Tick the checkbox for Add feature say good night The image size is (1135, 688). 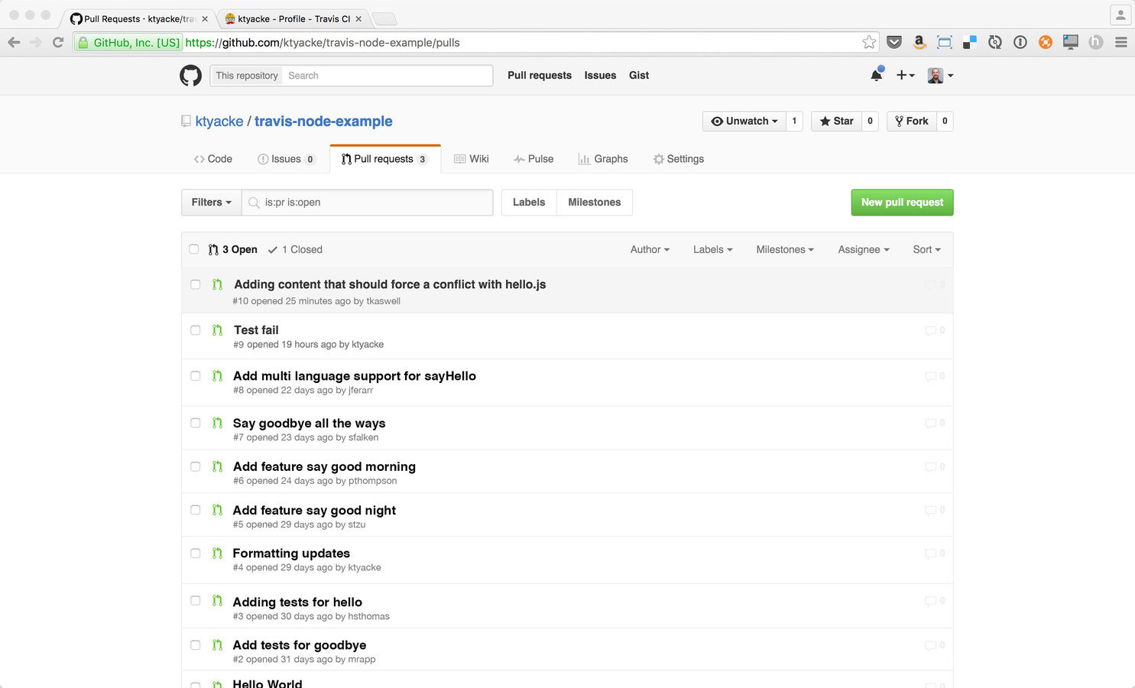click(196, 510)
